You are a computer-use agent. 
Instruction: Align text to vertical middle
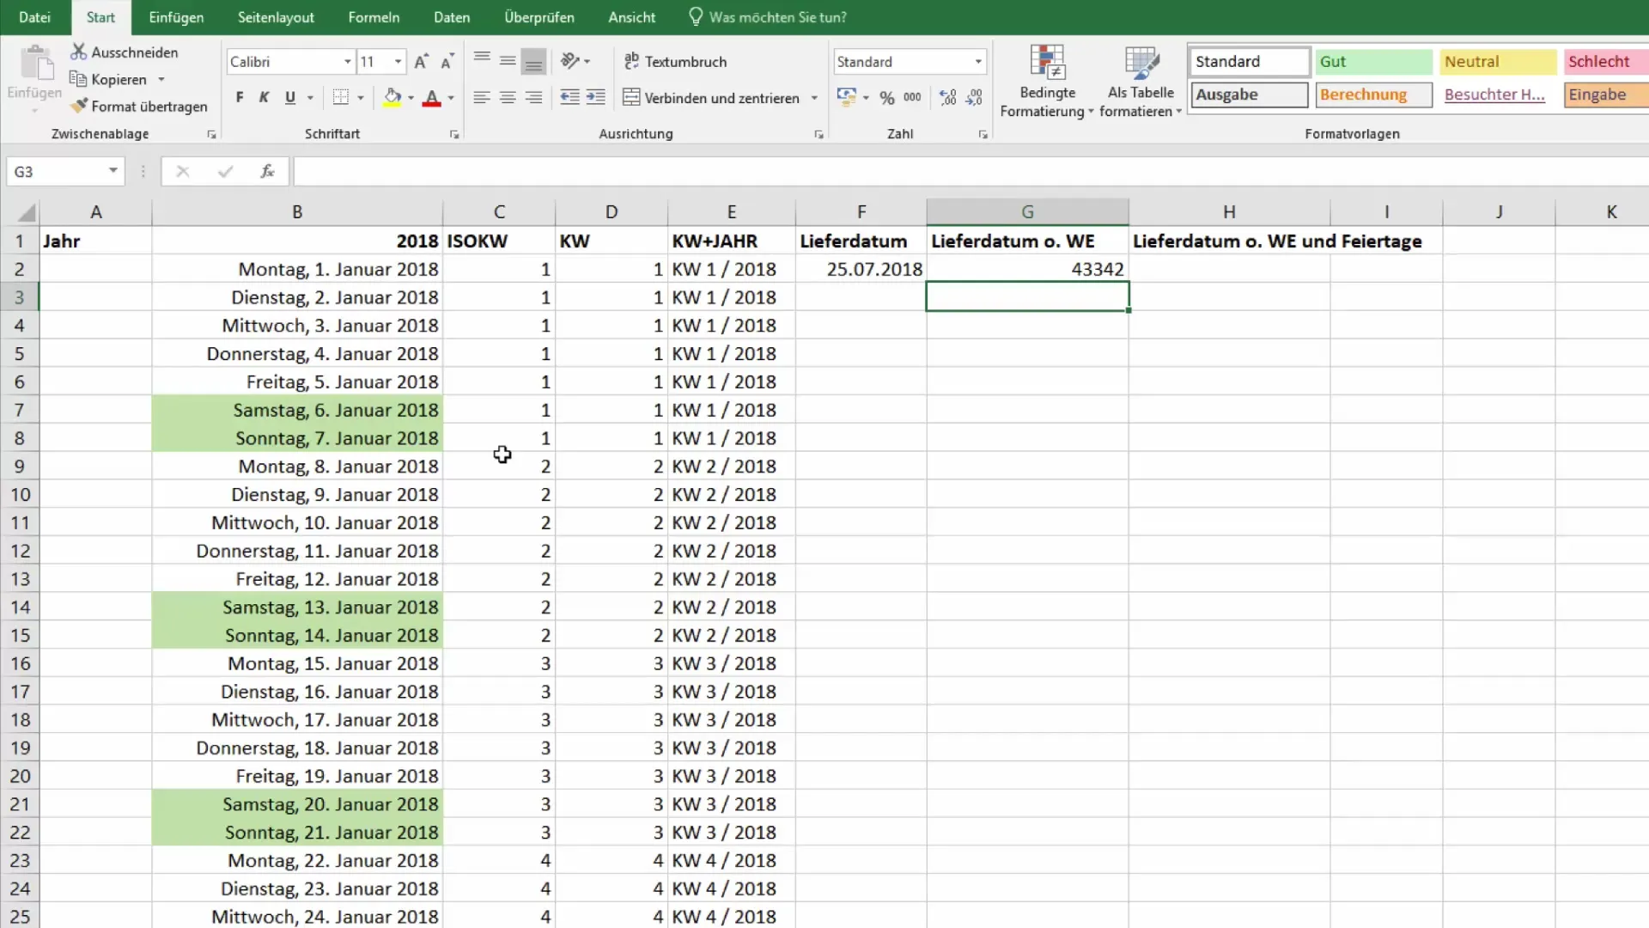(x=508, y=61)
